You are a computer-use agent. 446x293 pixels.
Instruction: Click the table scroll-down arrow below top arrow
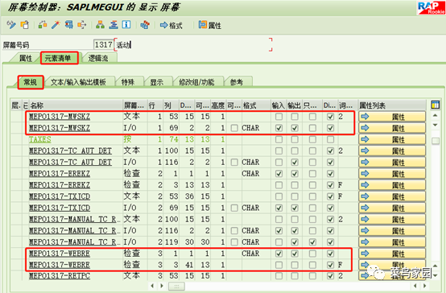tap(436, 125)
